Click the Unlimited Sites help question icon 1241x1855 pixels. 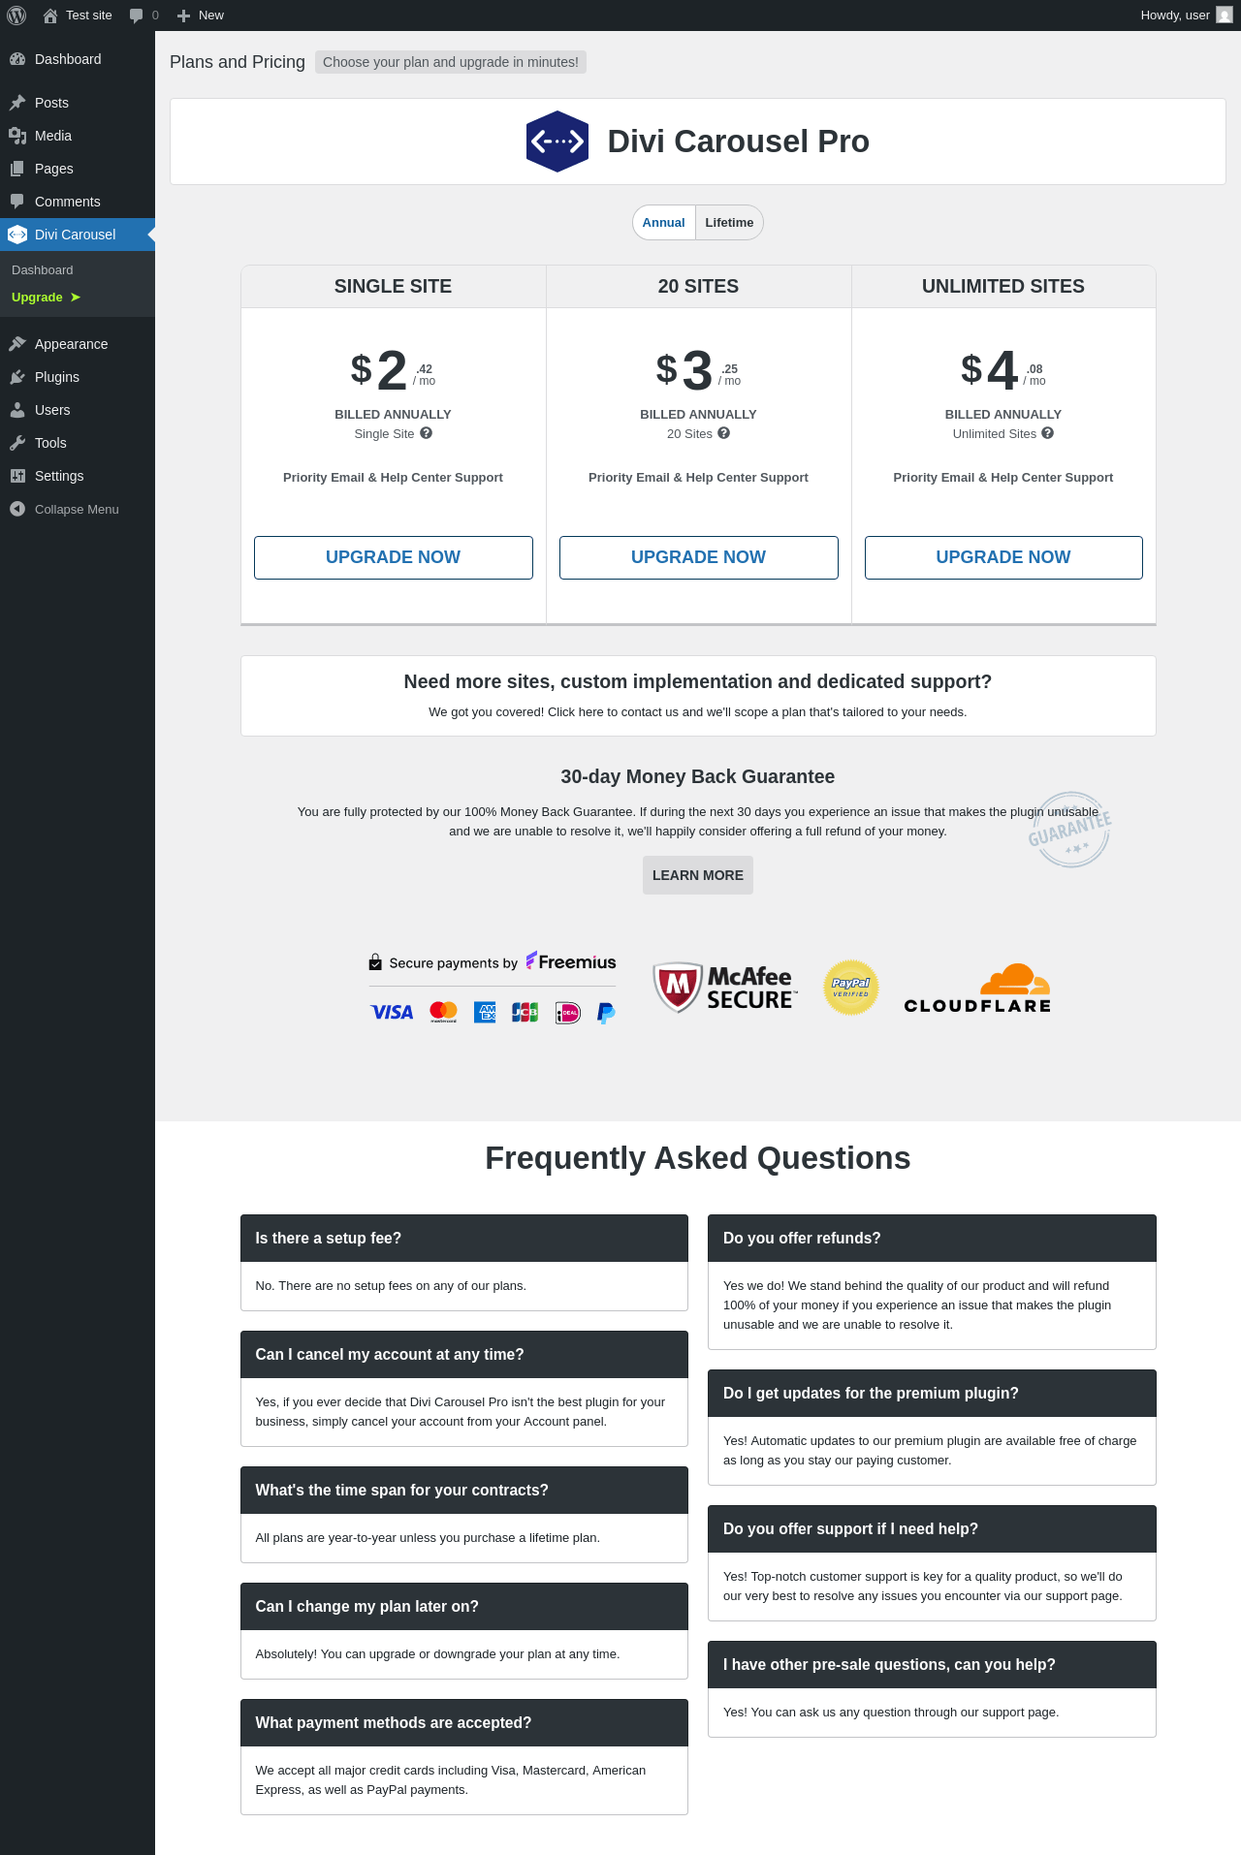[x=1047, y=433]
